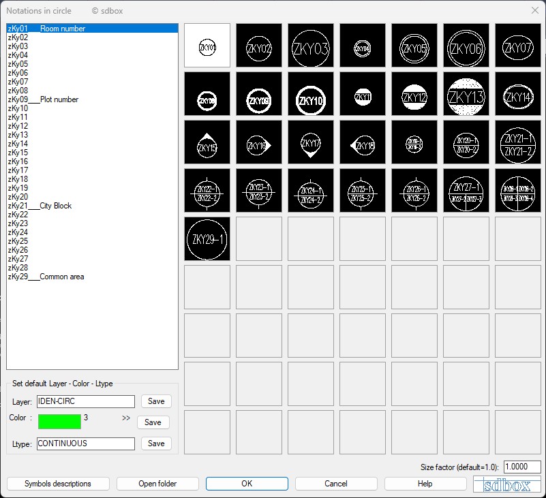Image resolution: width=546 pixels, height=498 pixels.
Task: Select list row zKy01 Room number
Action: coord(92,29)
